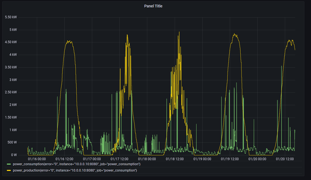Select the 2.50 kW y-axis label

point(11,92)
